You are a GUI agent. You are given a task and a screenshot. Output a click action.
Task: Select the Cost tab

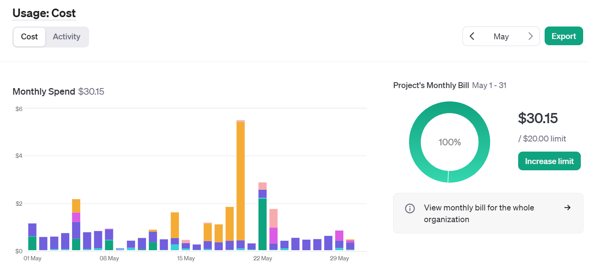click(x=30, y=37)
